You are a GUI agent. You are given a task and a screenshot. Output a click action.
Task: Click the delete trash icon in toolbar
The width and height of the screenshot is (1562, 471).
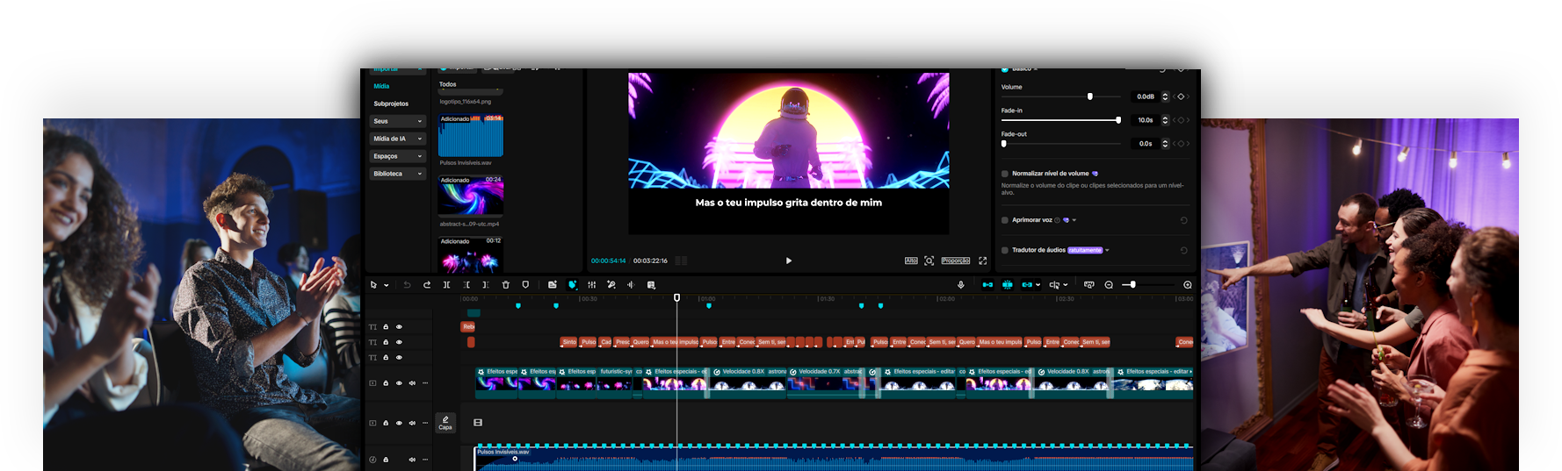click(506, 285)
